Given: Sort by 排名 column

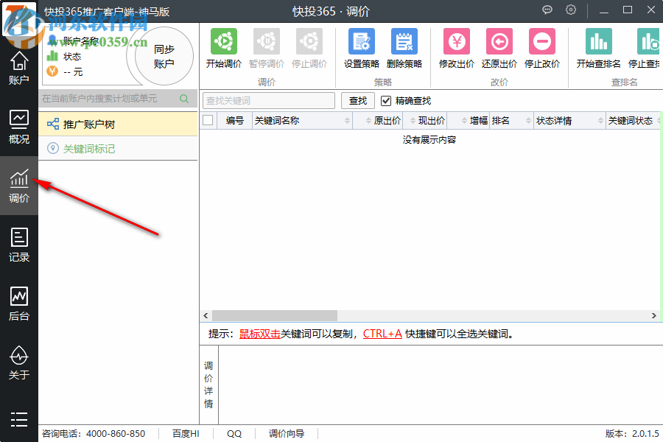Looking at the screenshot, I should point(512,121).
